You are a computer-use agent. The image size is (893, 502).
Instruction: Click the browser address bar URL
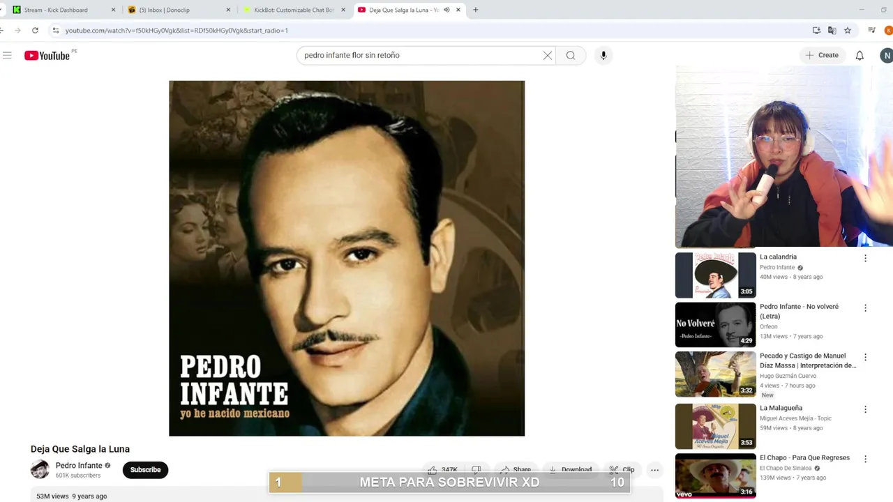(x=177, y=31)
